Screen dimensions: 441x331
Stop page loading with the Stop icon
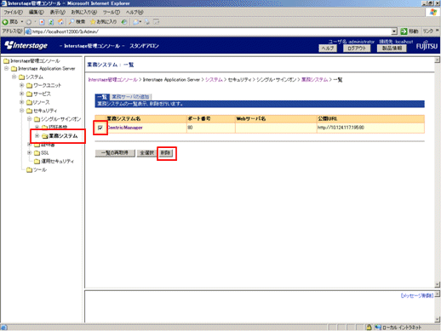coord(42,22)
